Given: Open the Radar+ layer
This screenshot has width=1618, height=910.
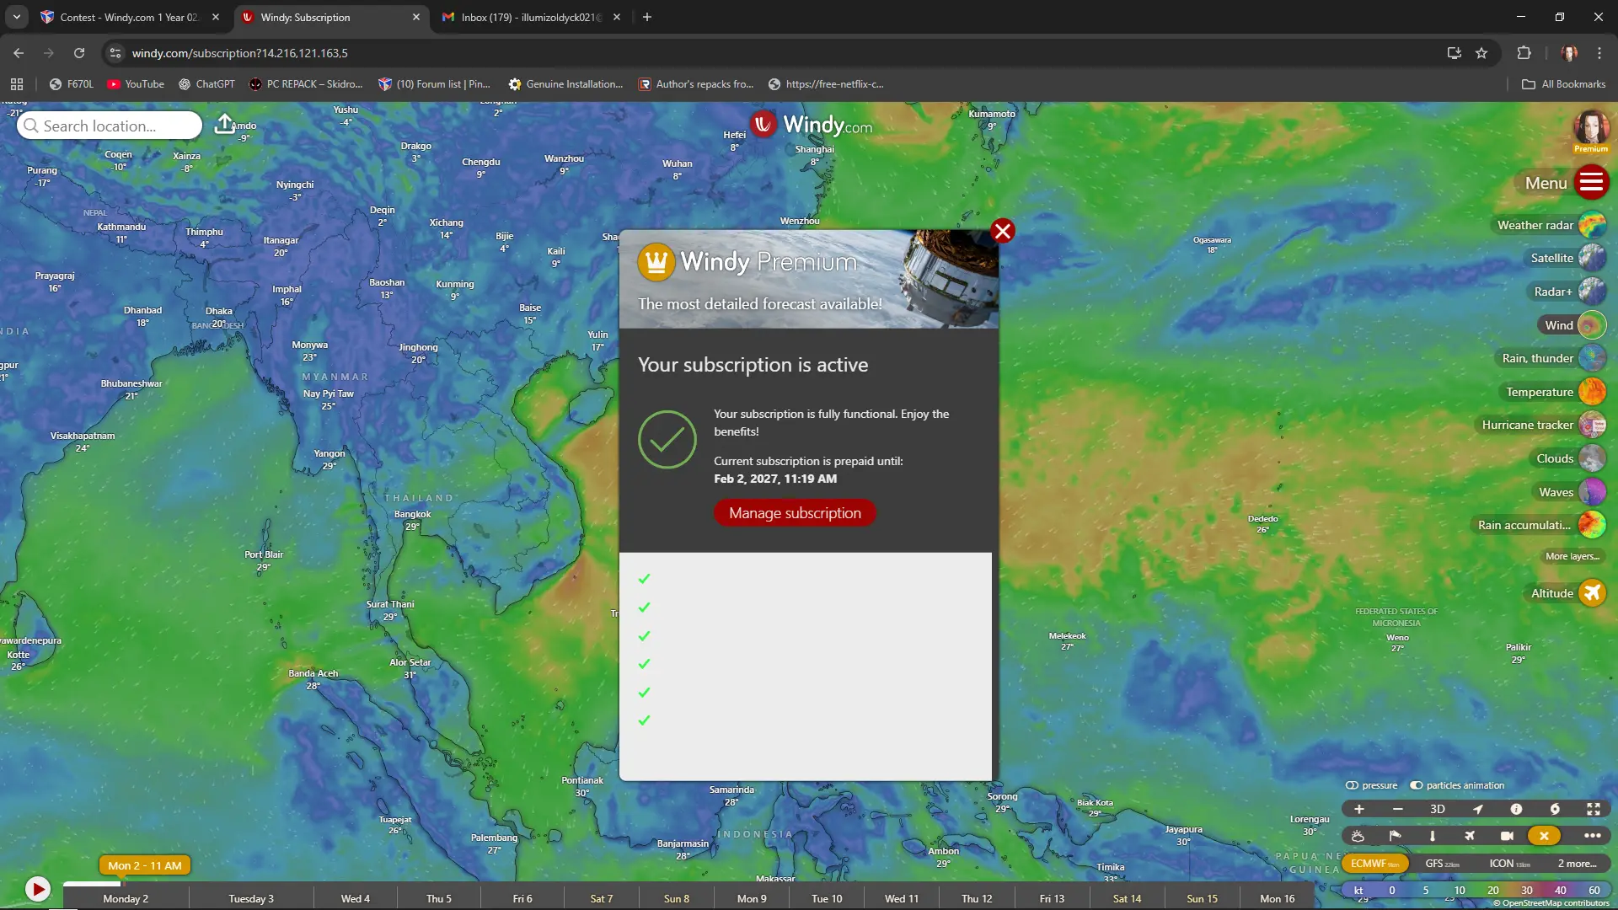Looking at the screenshot, I should point(1567,292).
